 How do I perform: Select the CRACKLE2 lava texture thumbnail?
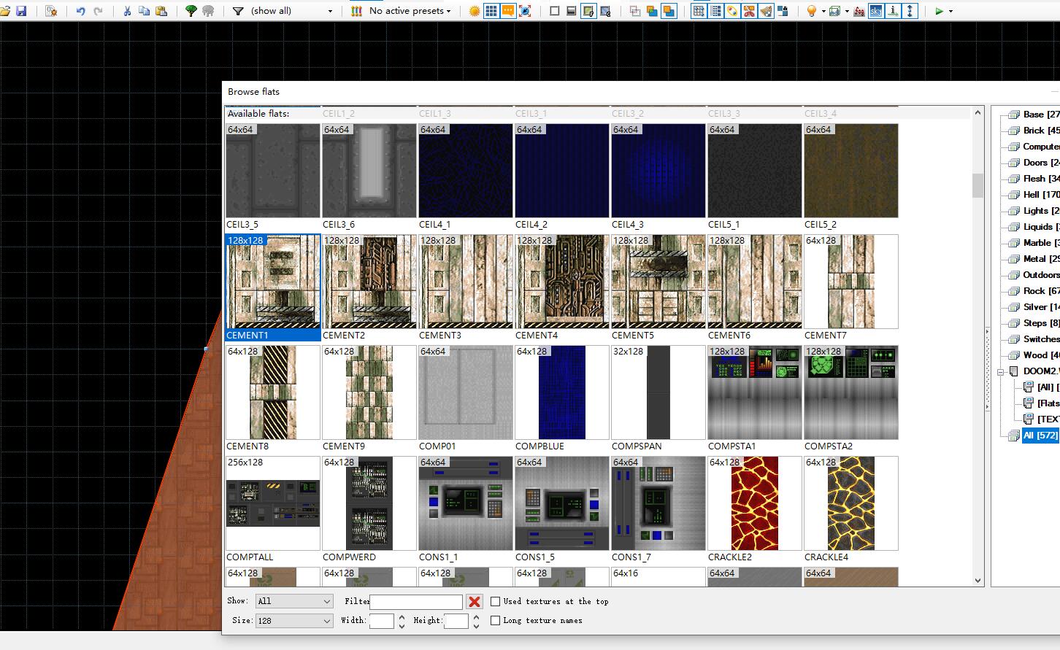(754, 503)
